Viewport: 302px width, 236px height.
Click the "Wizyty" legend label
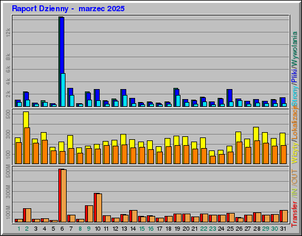pyautogui.click(x=294, y=153)
